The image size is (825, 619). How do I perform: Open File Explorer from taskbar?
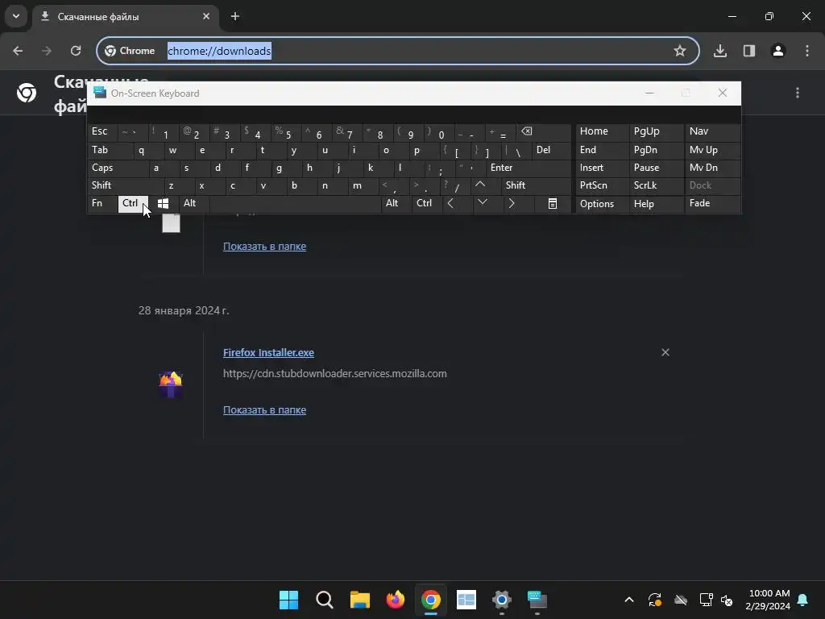tap(360, 600)
